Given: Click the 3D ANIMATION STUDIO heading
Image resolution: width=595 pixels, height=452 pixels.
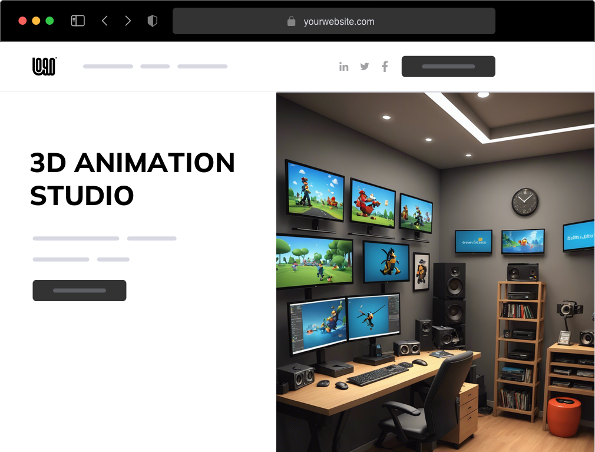Looking at the screenshot, I should point(133,180).
